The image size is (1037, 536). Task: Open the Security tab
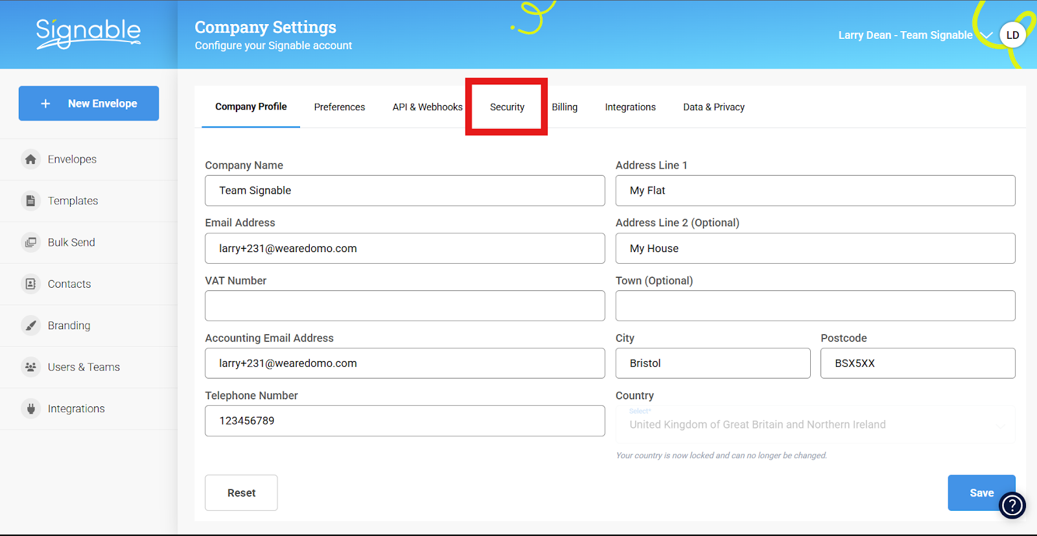coord(507,107)
